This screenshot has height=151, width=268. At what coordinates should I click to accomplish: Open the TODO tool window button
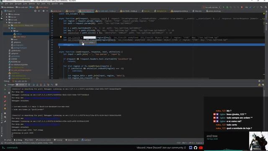click(29, 140)
